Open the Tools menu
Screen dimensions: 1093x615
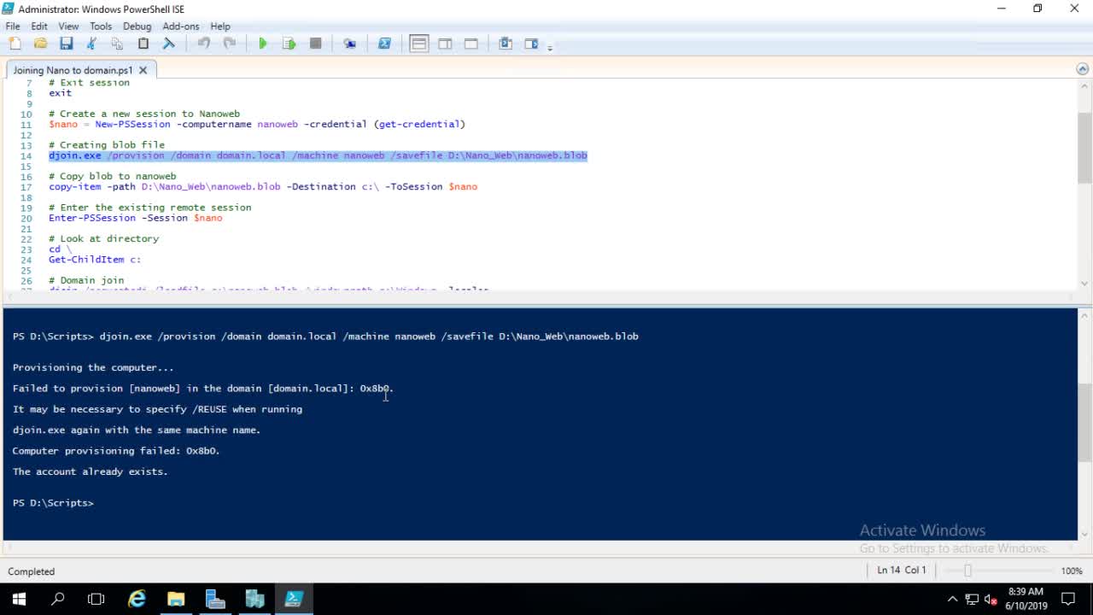[x=101, y=26]
